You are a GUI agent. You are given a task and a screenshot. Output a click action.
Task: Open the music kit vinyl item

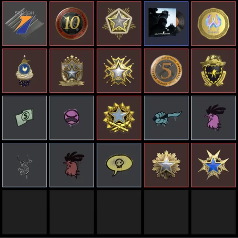point(166,23)
